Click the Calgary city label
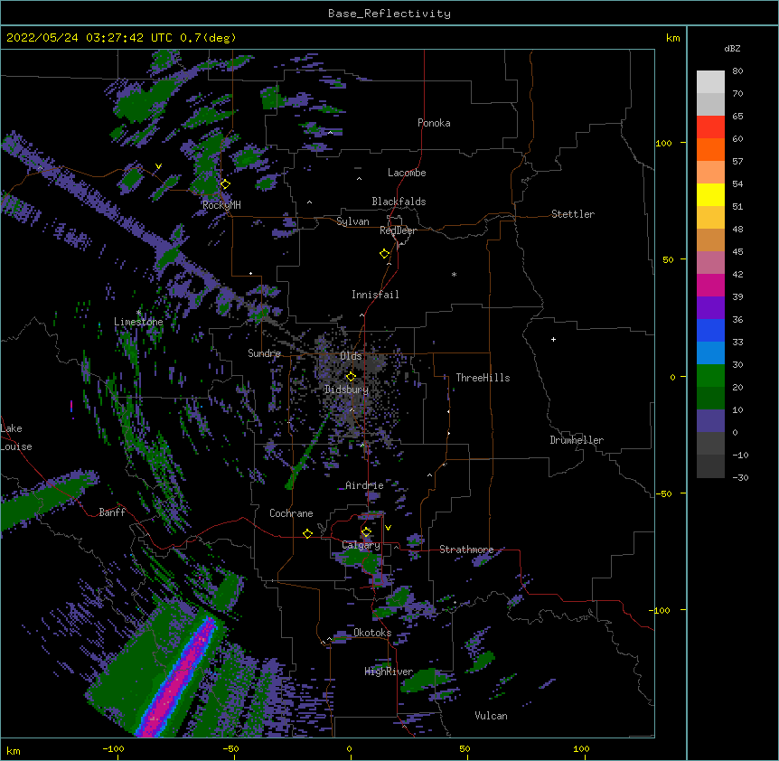 [x=361, y=545]
